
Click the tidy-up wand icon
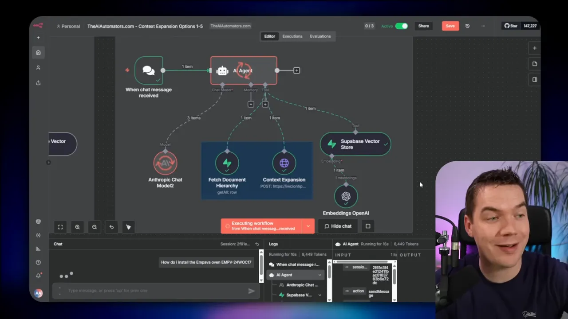click(128, 227)
